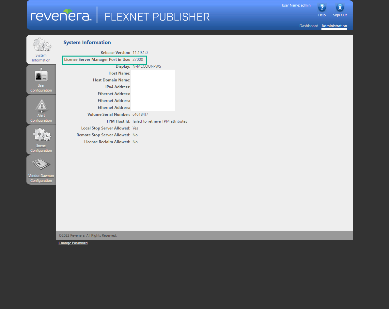Open Vendor Daemon Configuration certificate icon
Viewport: 389px width, 309px height.
pyautogui.click(x=41, y=164)
